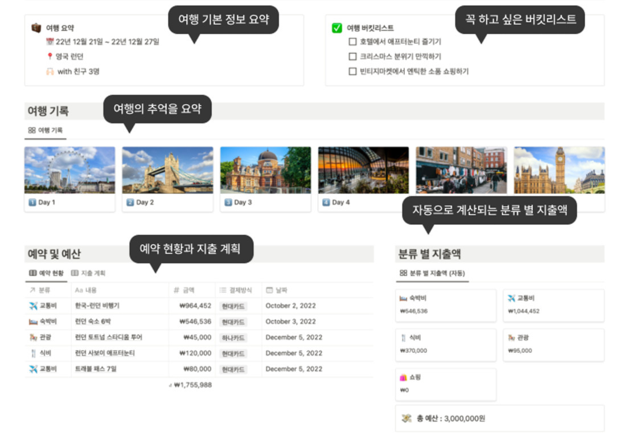This screenshot has height=437, width=628.
Task: Click the red pin icon beside 영국 런던
Action: (x=50, y=56)
